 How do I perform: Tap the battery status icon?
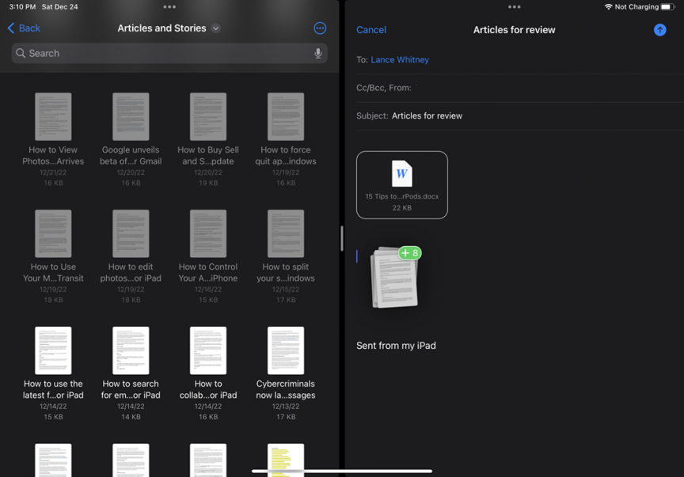(667, 7)
